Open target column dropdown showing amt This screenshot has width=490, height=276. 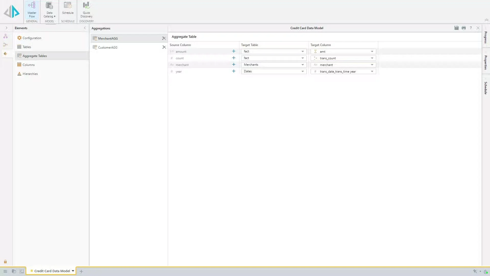tap(372, 51)
